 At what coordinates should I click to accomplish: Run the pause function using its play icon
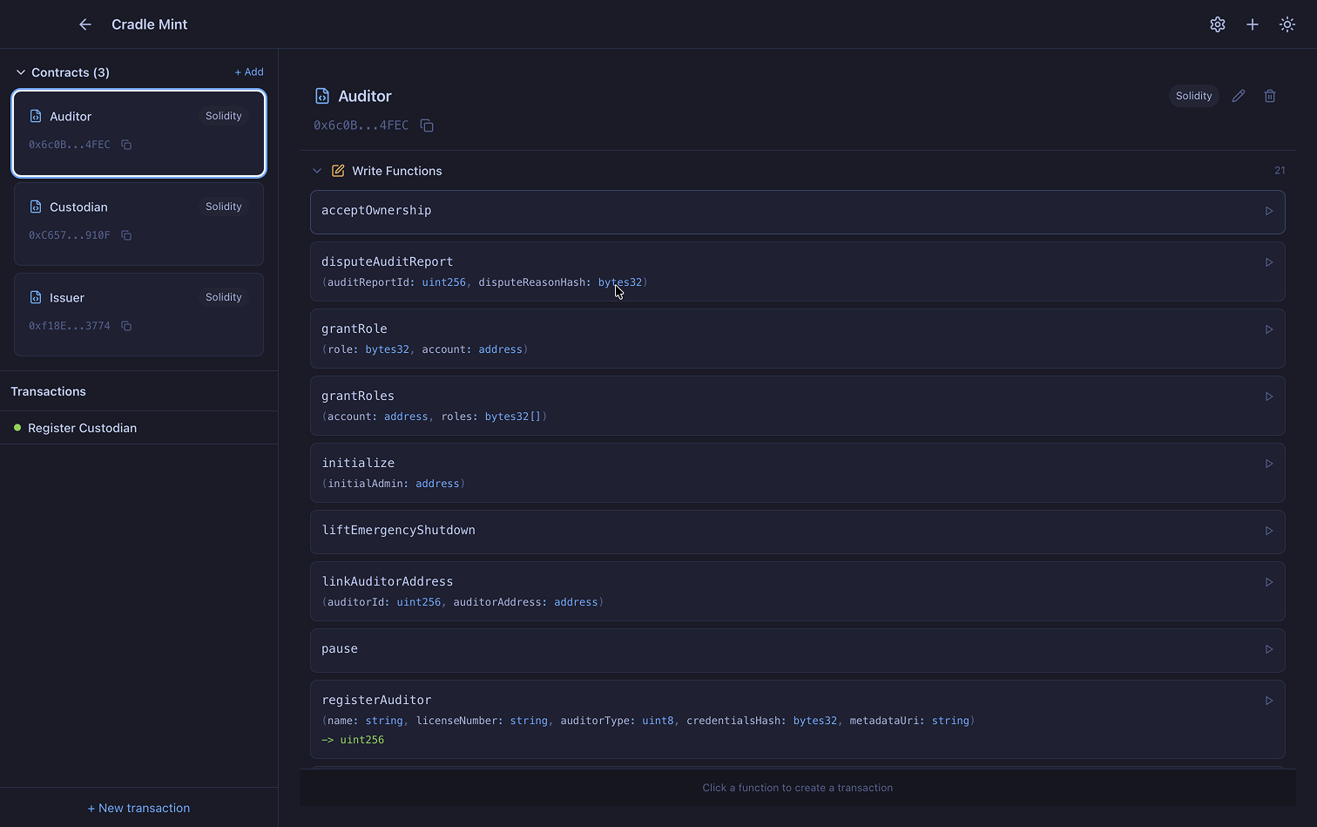(1268, 649)
